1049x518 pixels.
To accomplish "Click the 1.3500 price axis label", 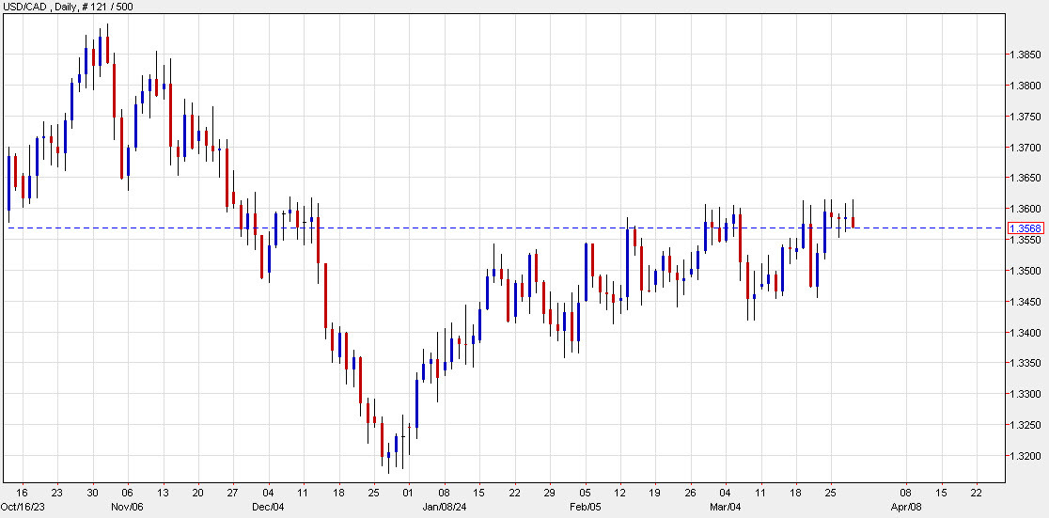I will (x=1025, y=271).
